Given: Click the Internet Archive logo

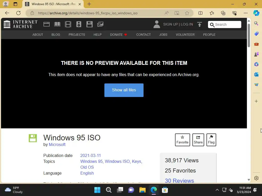Looking at the screenshot, I should 20,24.
